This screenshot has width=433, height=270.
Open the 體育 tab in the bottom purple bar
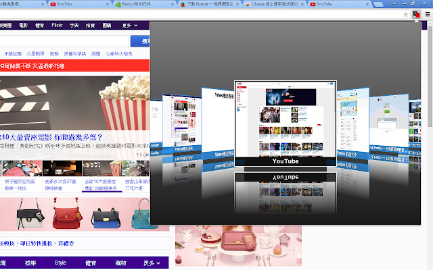(x=91, y=263)
